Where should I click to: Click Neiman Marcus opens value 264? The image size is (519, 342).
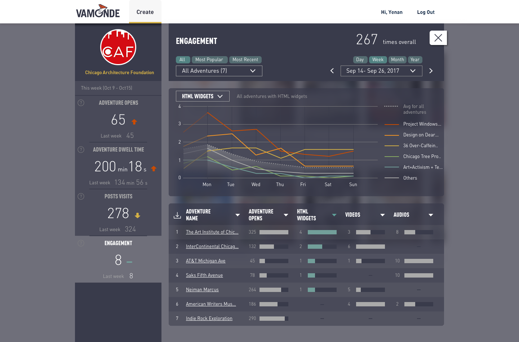pos(252,290)
